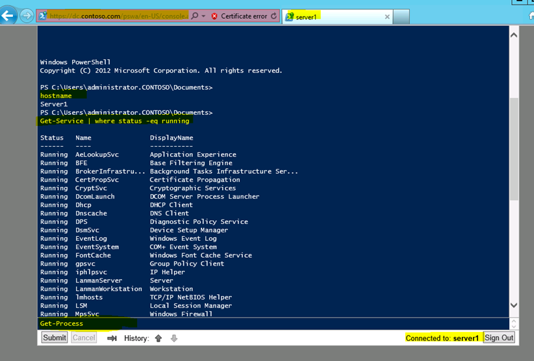This screenshot has height=361, width=534.
Task: Click 'TCP/IP NetBIOS Helper' display name
Action: (191, 297)
